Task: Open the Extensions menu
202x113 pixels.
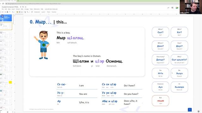Action: 37,9
